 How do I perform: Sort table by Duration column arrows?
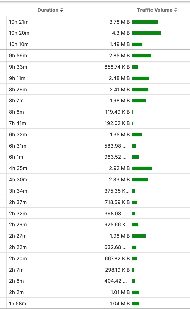(62, 10)
